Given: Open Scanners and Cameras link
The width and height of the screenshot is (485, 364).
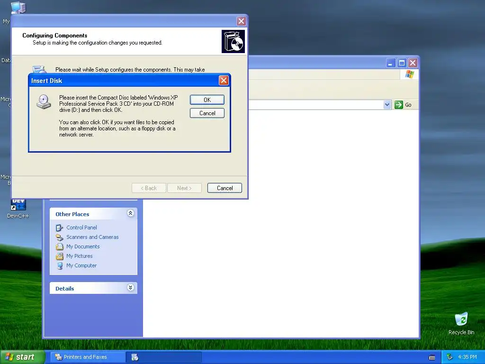Looking at the screenshot, I should coord(92,237).
